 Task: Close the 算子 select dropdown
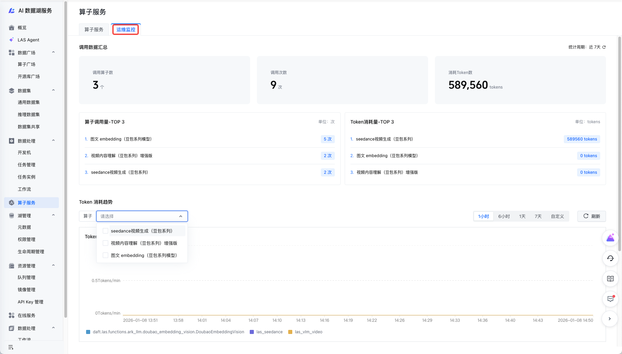180,216
